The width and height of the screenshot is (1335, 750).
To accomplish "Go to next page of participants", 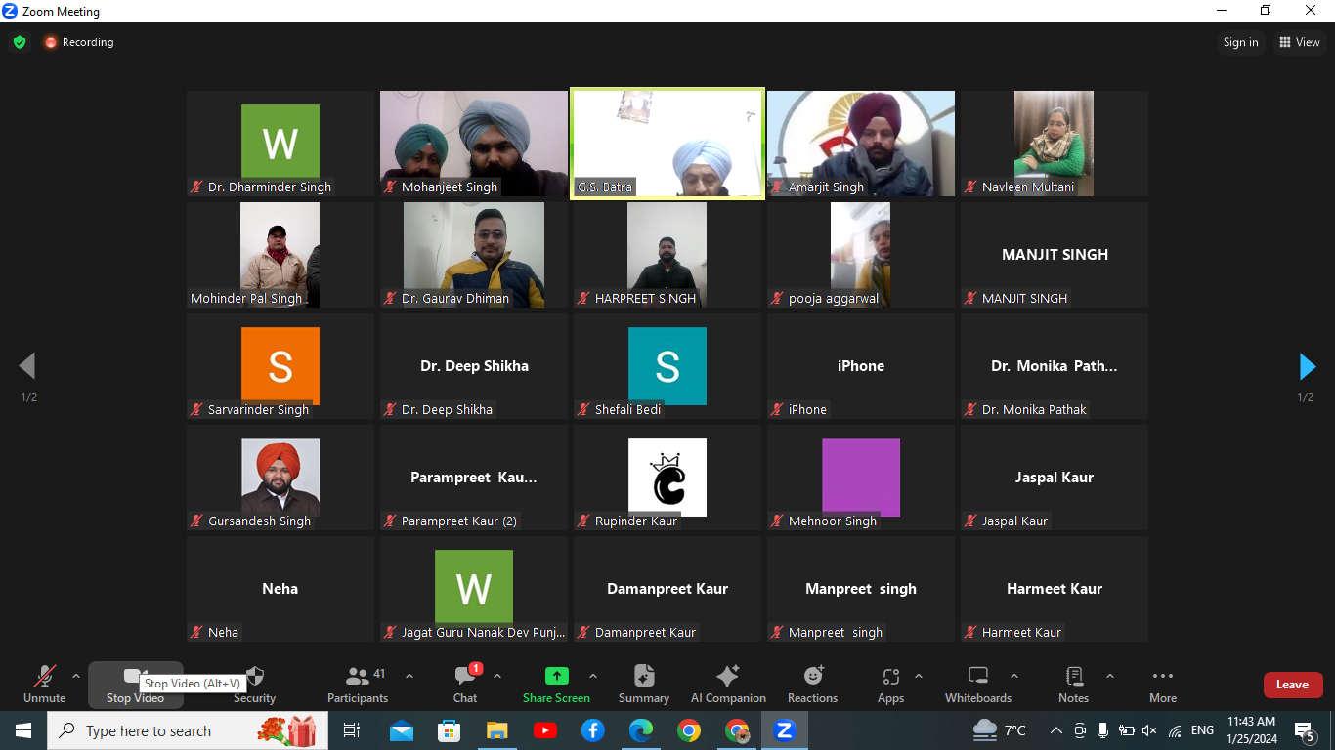I will coord(1307,366).
